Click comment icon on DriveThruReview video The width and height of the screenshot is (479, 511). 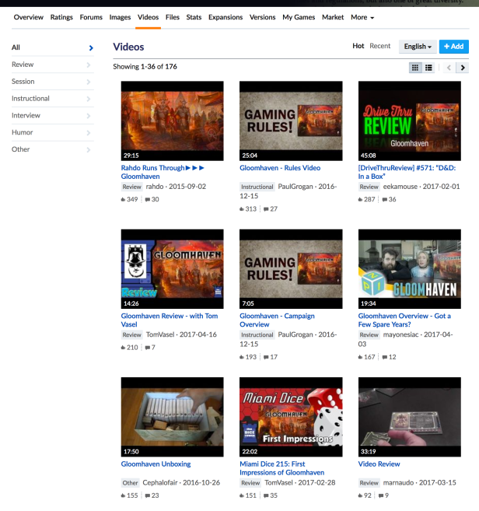[x=385, y=199]
